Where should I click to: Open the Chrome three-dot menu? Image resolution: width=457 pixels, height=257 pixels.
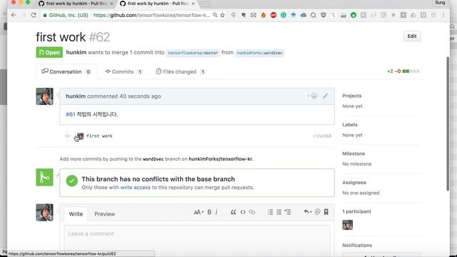click(443, 15)
